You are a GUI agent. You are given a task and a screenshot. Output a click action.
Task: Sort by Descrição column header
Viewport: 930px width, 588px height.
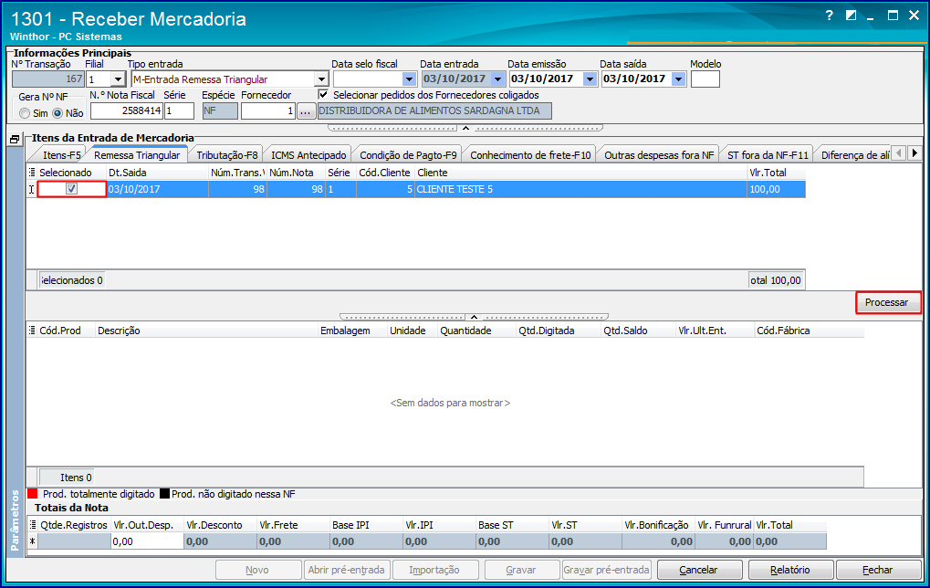click(206, 331)
